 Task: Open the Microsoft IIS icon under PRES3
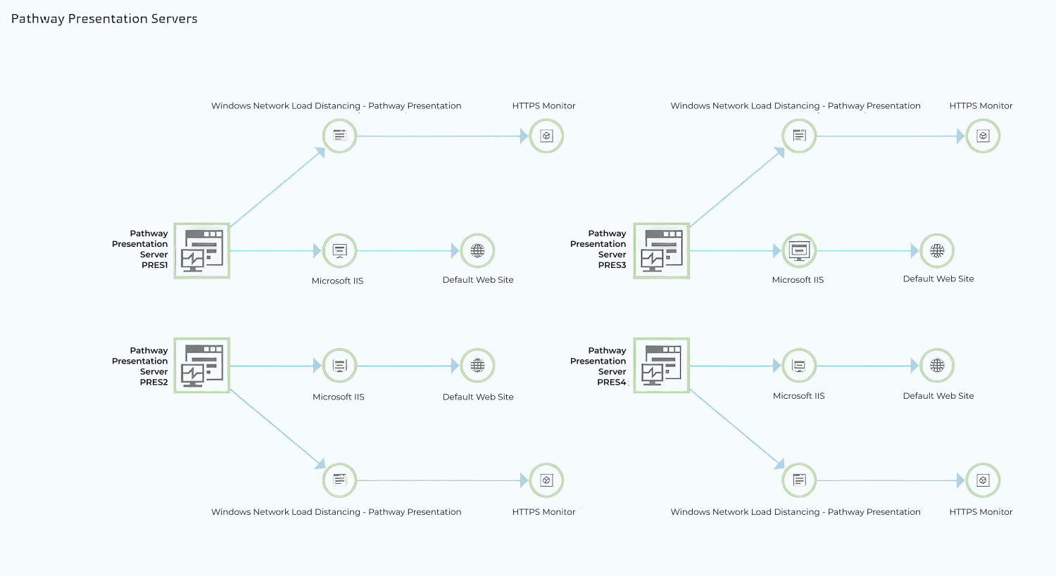pos(798,250)
